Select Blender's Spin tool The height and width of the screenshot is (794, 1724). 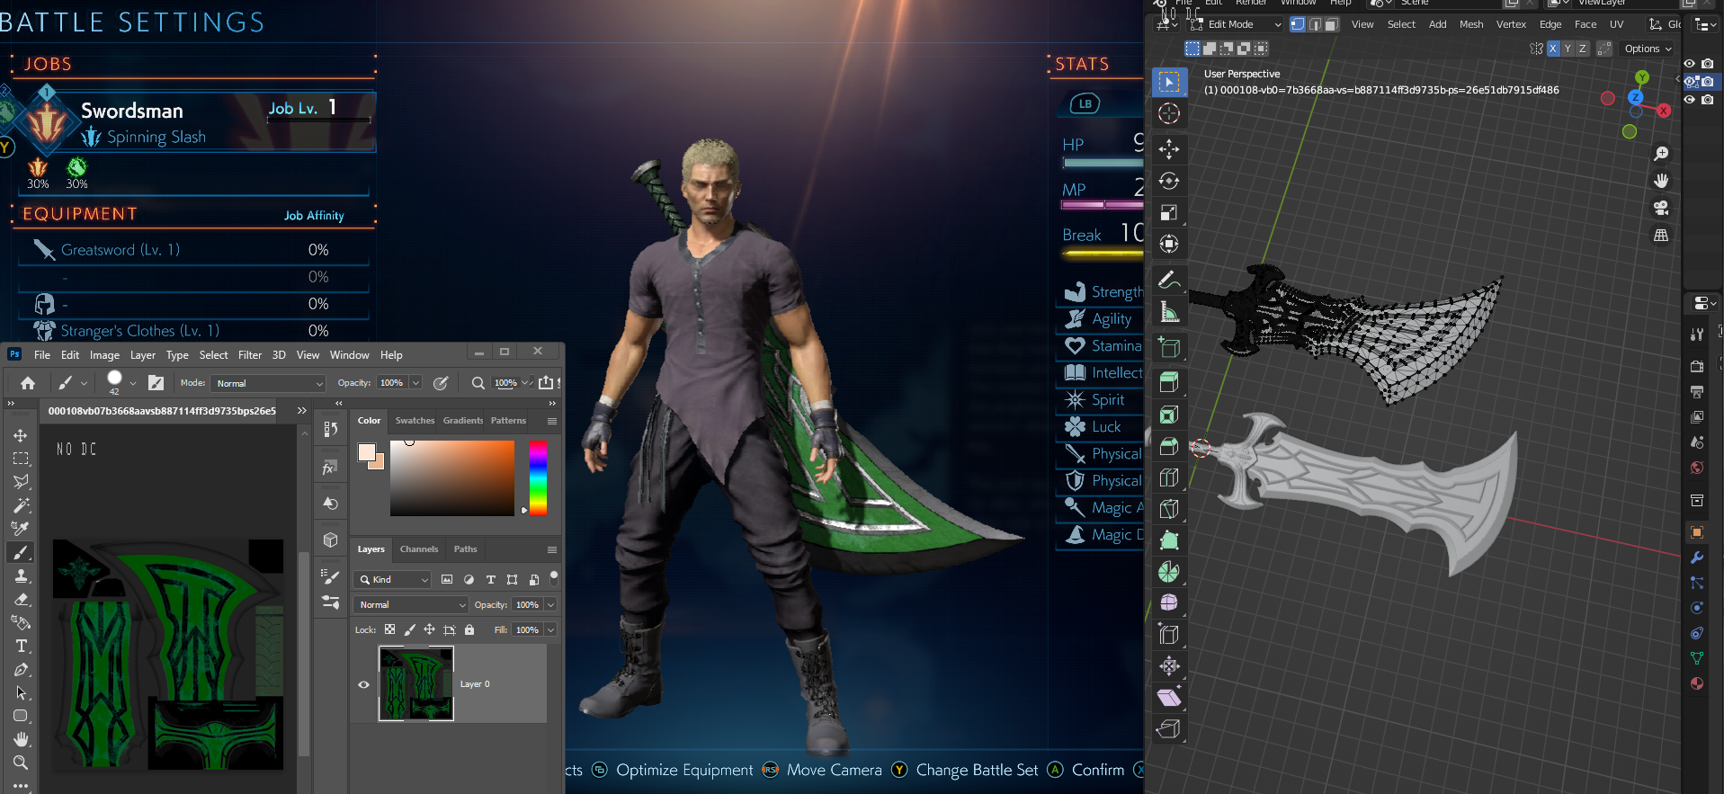(1169, 571)
